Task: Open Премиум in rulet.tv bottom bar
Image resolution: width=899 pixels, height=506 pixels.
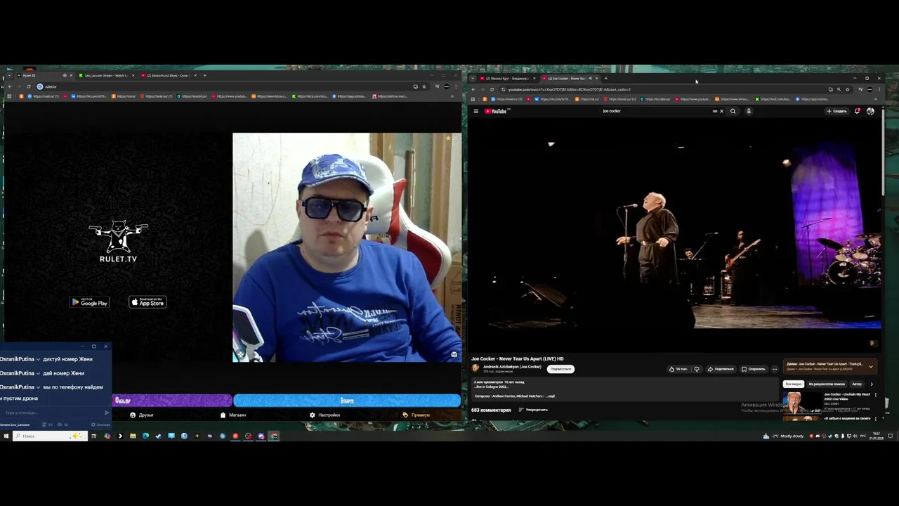Action: (x=416, y=415)
